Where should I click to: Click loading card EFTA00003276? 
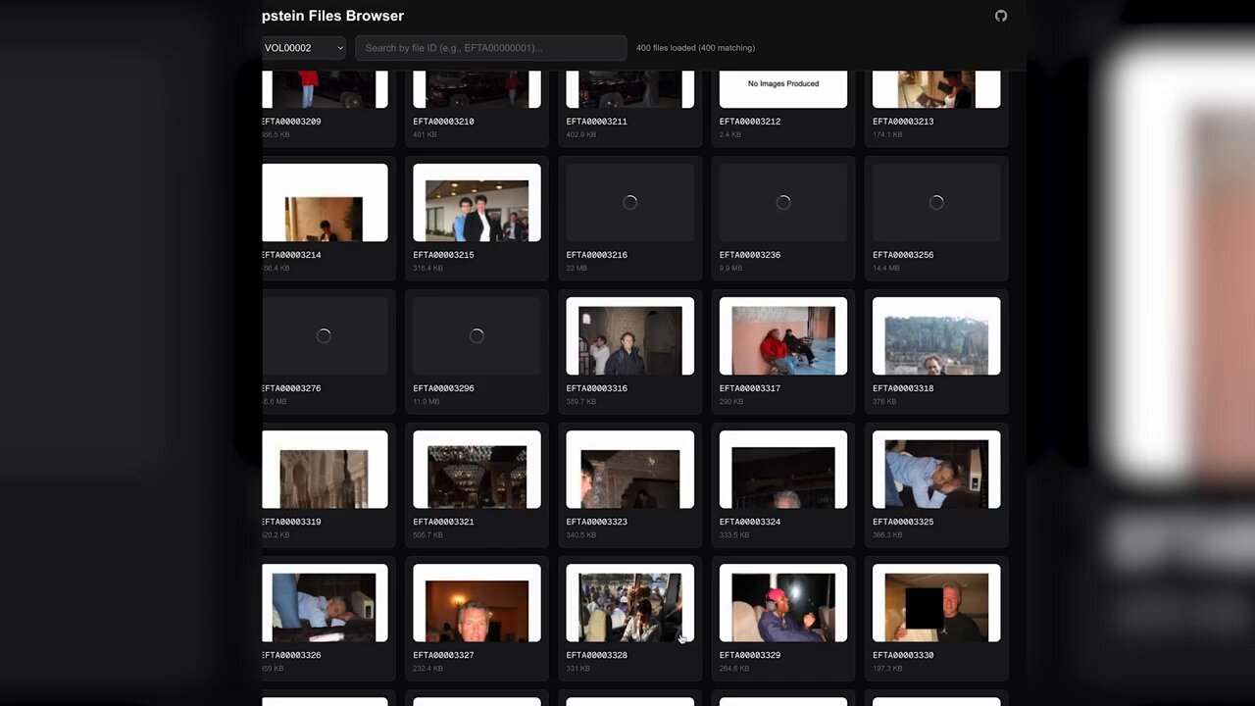pos(325,335)
